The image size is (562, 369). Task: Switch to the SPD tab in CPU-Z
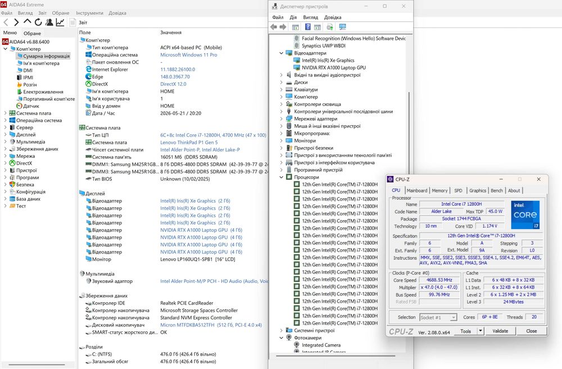point(458,190)
